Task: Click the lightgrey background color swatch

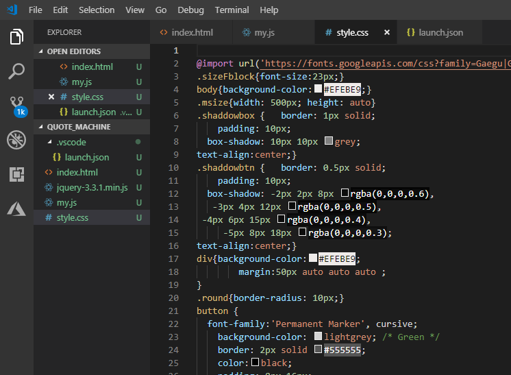Action: (318, 337)
